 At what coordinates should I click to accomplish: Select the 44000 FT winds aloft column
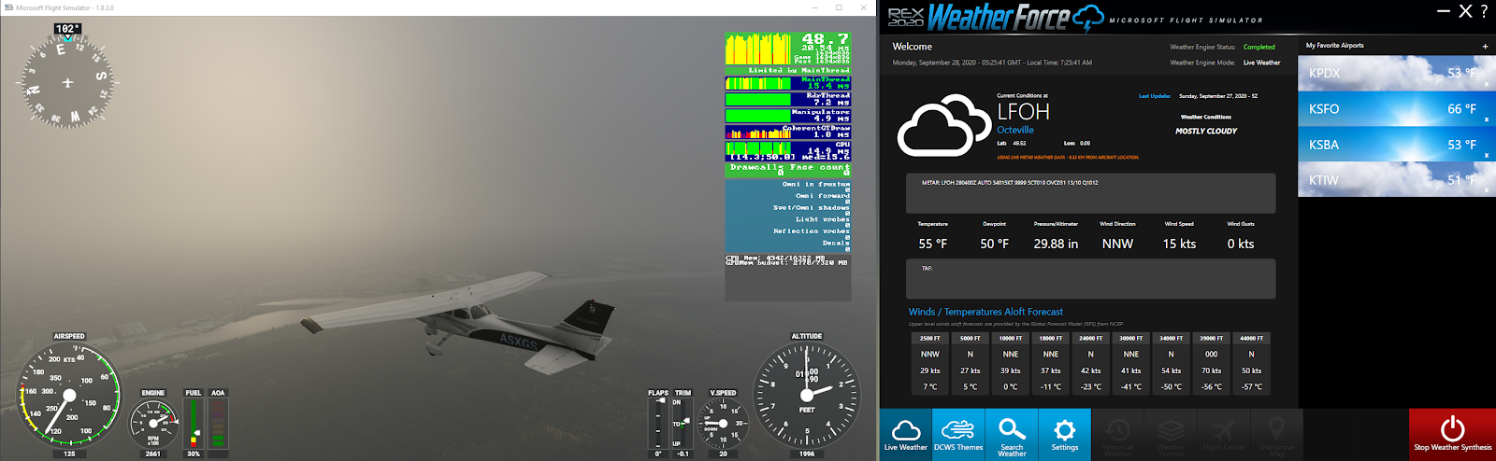click(x=1251, y=362)
